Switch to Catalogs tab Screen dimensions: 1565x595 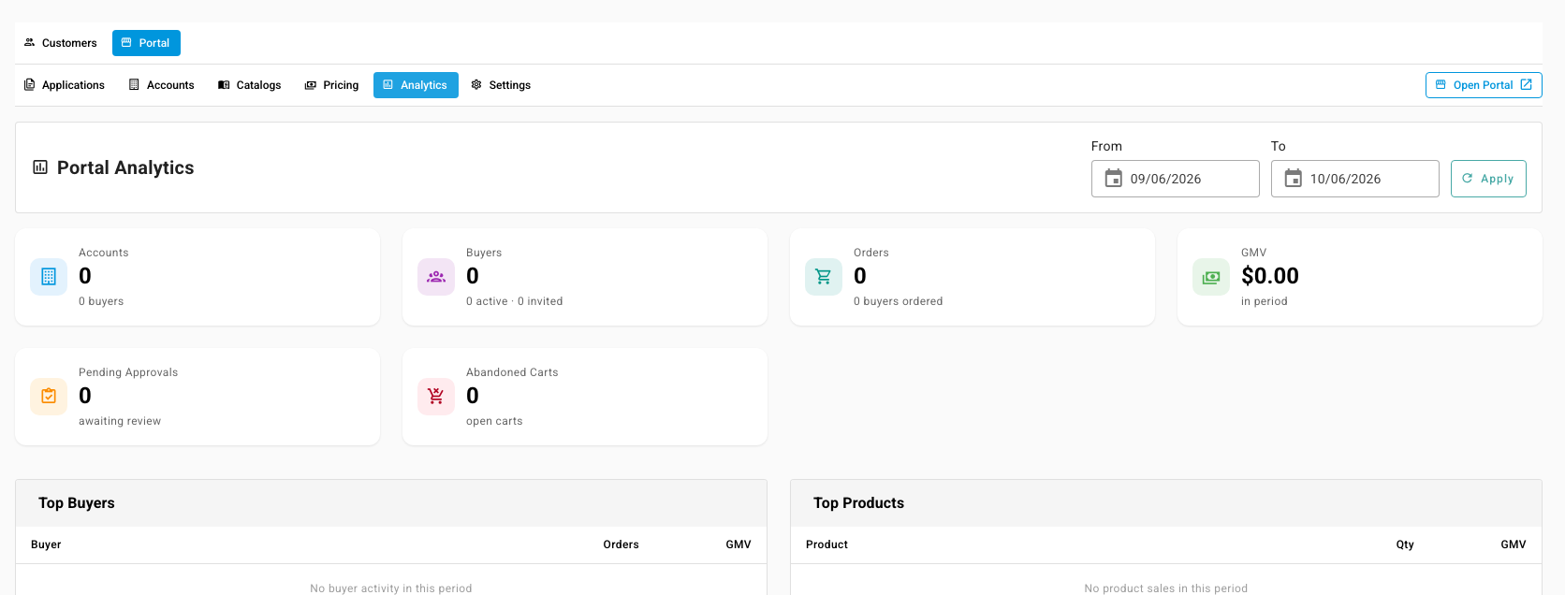pos(249,85)
